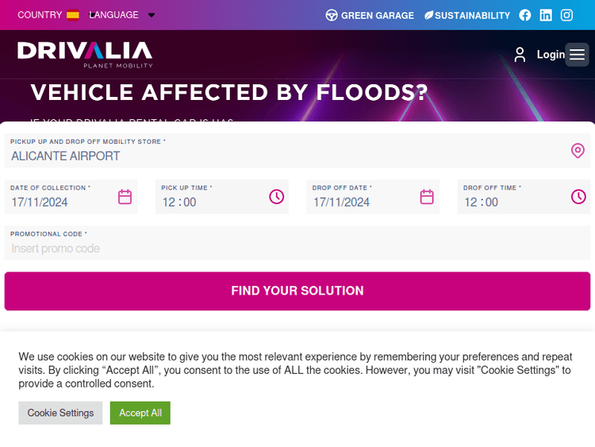Go to the Sustainability page
This screenshot has height=447, width=595.
(467, 15)
